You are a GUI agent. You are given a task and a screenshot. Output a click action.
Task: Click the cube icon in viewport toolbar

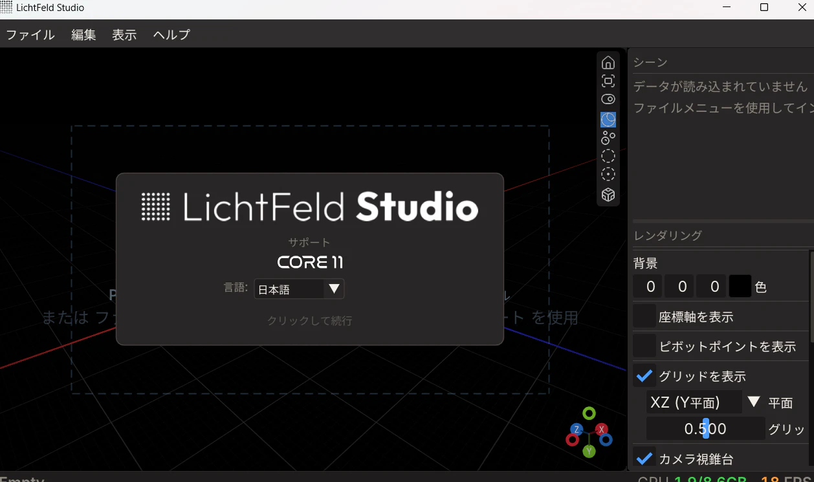click(608, 195)
